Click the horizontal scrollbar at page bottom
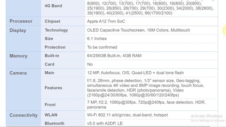Screen dimensions: 226x127 [x=108, y=126]
